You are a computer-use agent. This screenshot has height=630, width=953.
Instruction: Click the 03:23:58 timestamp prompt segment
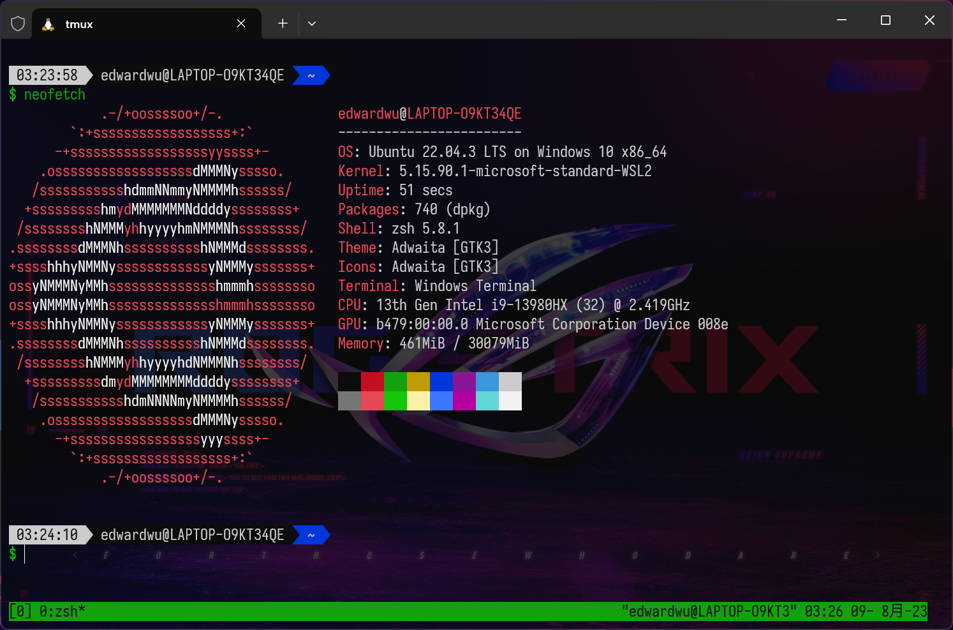[x=47, y=75]
